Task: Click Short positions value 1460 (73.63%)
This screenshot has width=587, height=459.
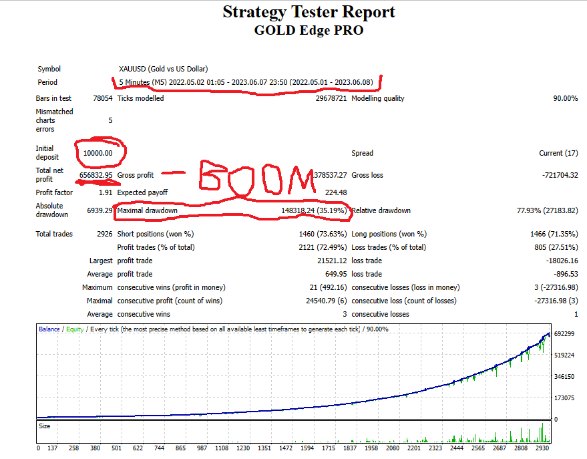Action: (323, 234)
